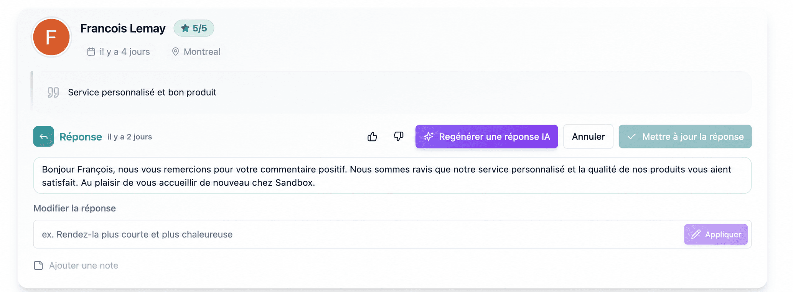Click the teal reply arrow icon
The image size is (793, 292).
[43, 137]
